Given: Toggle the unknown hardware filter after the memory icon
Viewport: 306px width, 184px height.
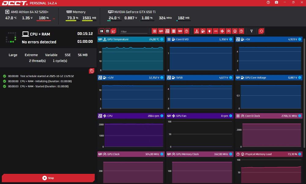Looking at the screenshot, I should click(187, 31).
